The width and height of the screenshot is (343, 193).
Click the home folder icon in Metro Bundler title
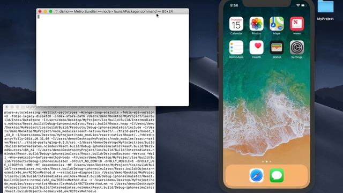click(x=56, y=11)
